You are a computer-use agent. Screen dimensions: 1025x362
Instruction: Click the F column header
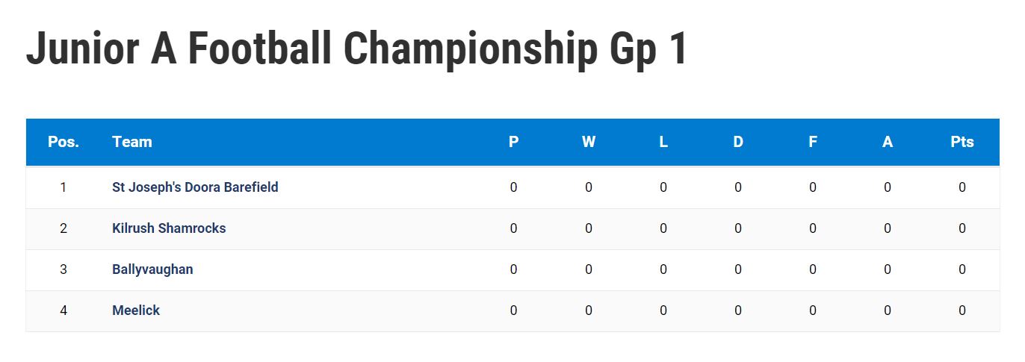click(x=813, y=142)
